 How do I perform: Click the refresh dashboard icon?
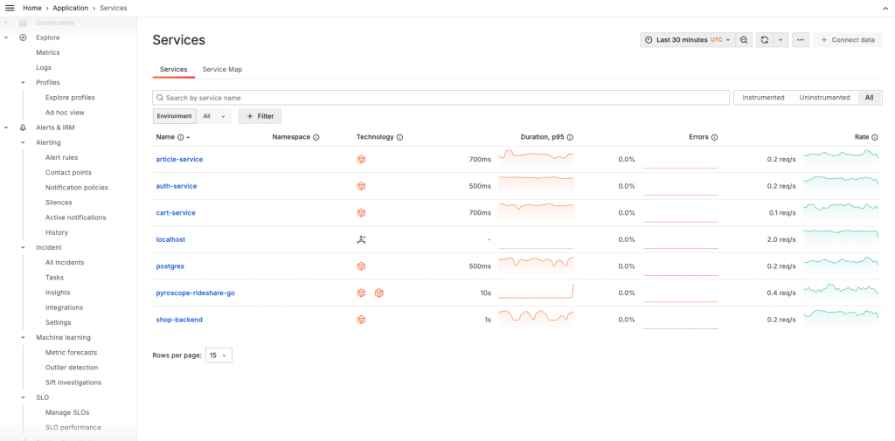pyautogui.click(x=764, y=40)
